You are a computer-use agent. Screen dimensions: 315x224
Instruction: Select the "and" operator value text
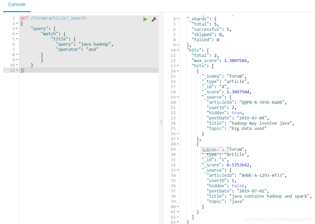tap(92, 49)
